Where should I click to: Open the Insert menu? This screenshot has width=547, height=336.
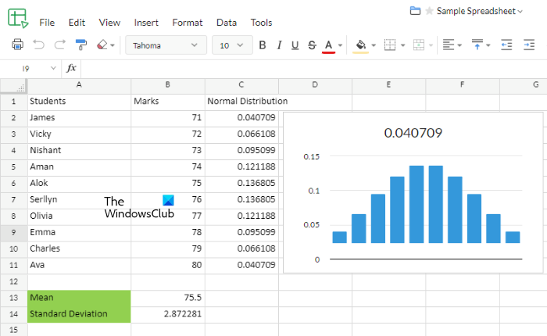click(x=146, y=23)
